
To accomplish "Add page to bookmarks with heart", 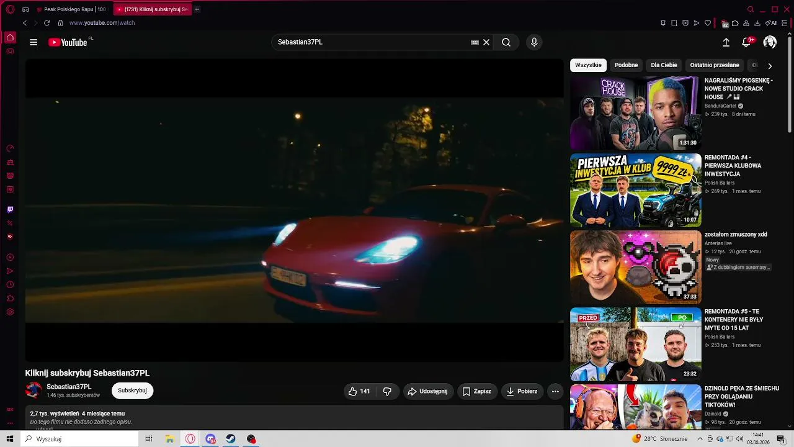I will [708, 23].
